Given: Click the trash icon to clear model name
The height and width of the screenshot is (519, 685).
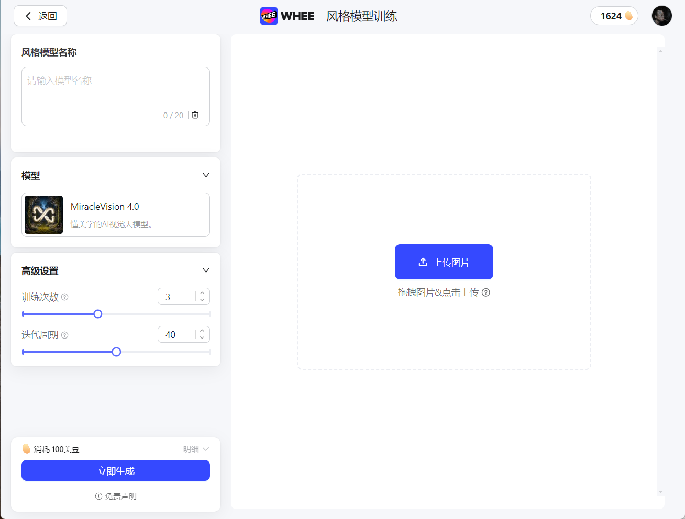Looking at the screenshot, I should click(x=194, y=115).
